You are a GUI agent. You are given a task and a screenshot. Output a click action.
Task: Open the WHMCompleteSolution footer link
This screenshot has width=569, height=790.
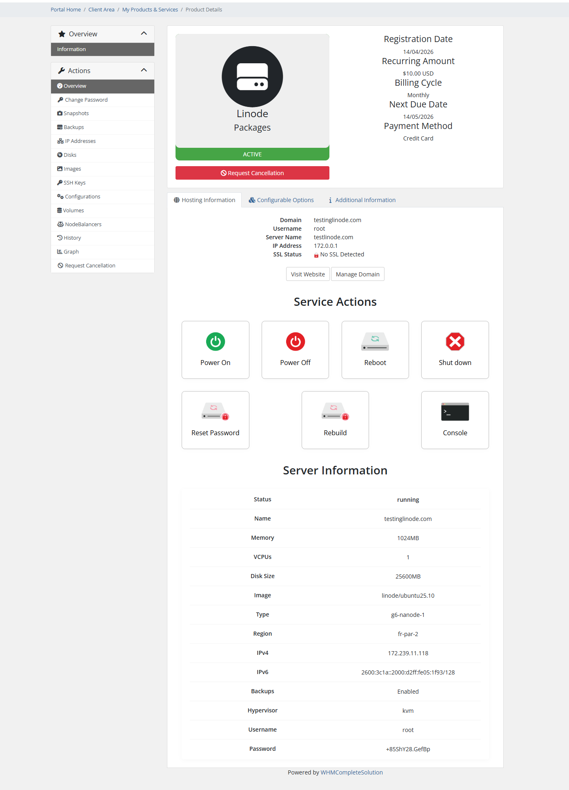(x=351, y=772)
